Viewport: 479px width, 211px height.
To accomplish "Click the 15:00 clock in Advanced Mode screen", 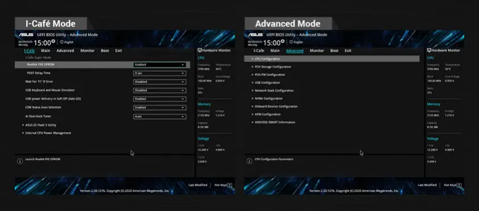I will (x=272, y=43).
